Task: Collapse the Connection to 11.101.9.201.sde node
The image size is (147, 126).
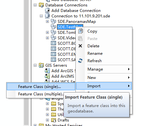Action: click(x=41, y=16)
